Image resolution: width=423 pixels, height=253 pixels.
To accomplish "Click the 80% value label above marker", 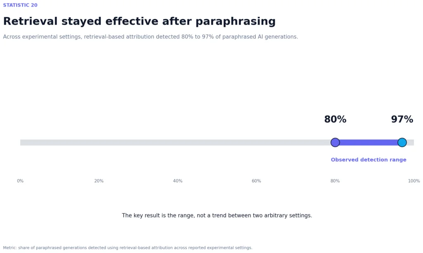I will point(335,119).
